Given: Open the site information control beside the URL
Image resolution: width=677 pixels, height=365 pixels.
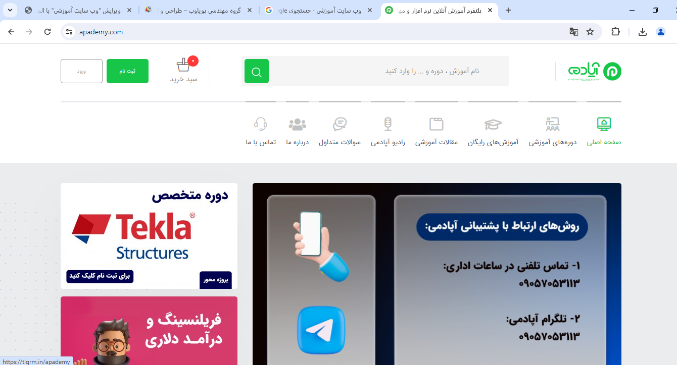Looking at the screenshot, I should (x=69, y=32).
